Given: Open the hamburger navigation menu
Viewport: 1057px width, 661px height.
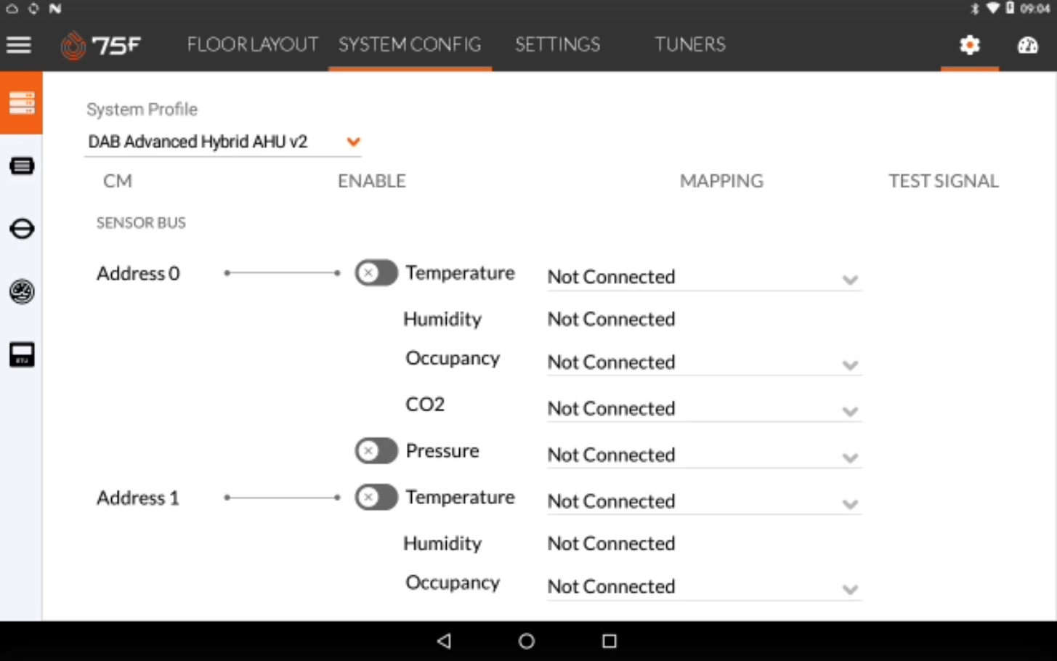Looking at the screenshot, I should 19,45.
